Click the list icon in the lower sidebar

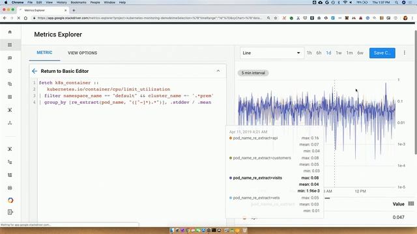[10, 175]
